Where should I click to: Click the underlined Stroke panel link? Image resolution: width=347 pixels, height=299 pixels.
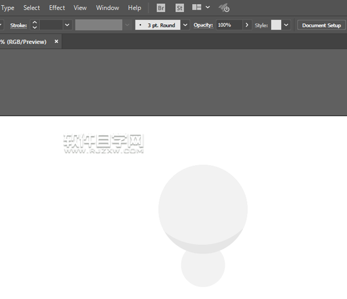(x=19, y=25)
